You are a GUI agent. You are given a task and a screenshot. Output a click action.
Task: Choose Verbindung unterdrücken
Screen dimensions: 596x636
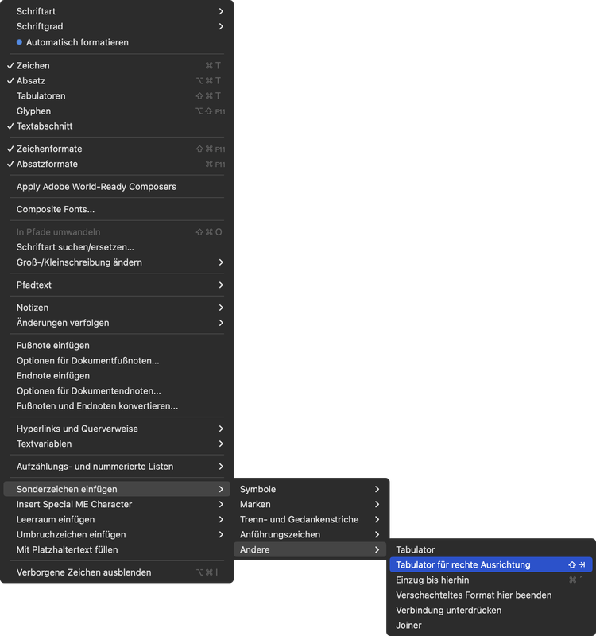coord(491,610)
